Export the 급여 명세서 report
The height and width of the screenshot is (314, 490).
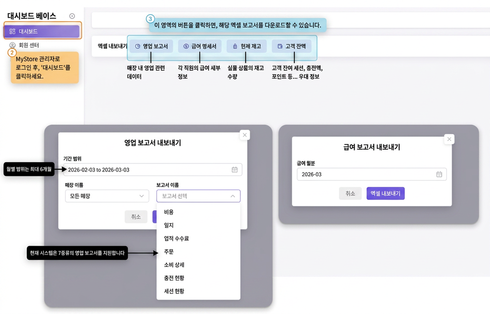pos(200,46)
